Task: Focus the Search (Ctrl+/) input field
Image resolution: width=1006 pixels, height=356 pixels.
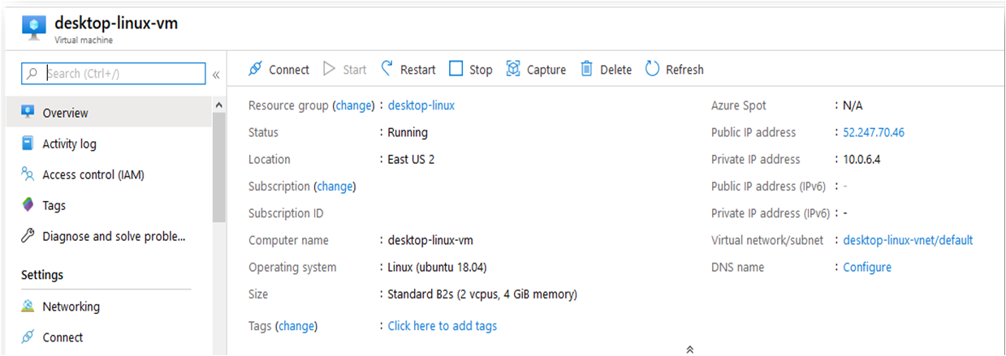Action: click(x=114, y=74)
